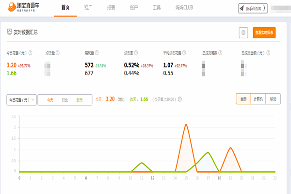The image size is (291, 194).
Task: Open the 妈妈CLUB tab
Action: tap(184, 8)
